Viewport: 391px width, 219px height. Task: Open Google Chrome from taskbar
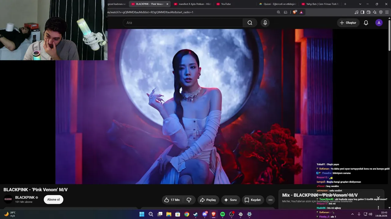click(187, 214)
